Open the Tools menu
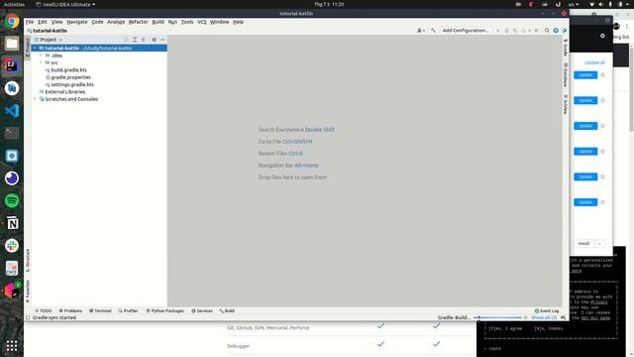 [187, 22]
